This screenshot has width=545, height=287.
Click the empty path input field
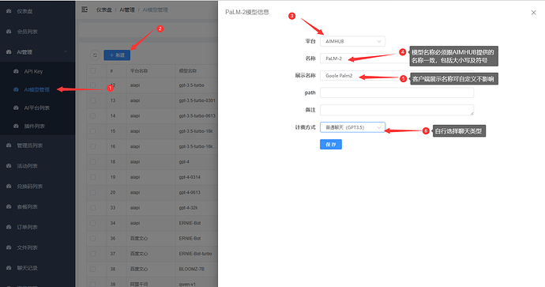(x=397, y=93)
